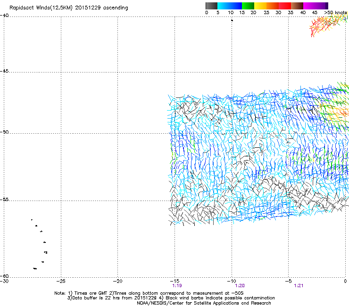Viewport: 349px width, 306px height.
Task: Click the magenta 40-45 knots legend segment
Action: pyautogui.click(x=309, y=6)
